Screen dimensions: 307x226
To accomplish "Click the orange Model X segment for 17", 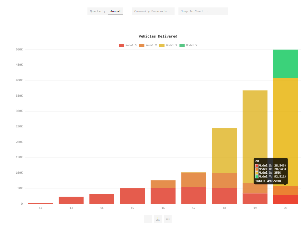I will tap(194, 180).
